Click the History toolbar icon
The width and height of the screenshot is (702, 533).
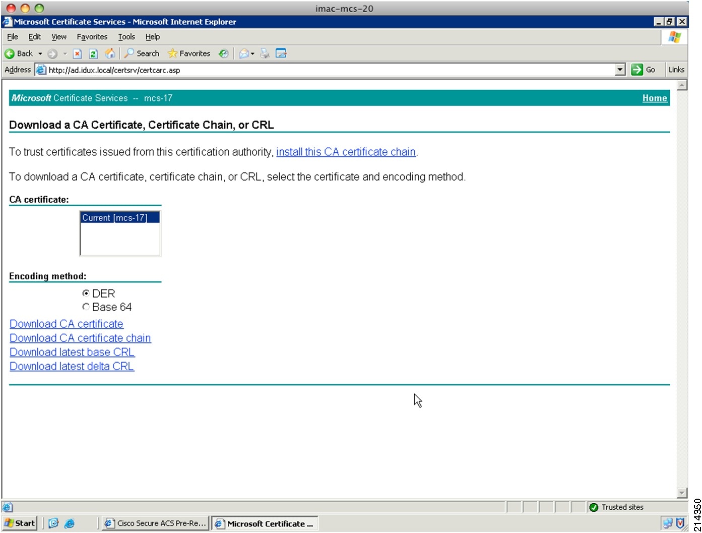[x=224, y=53]
